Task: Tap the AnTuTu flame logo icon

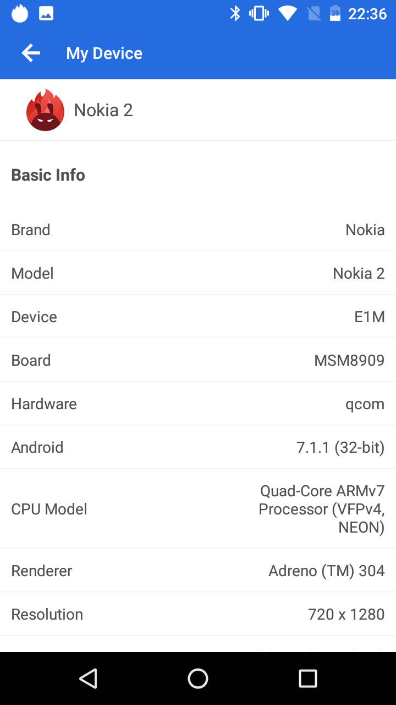Action: tap(46, 110)
